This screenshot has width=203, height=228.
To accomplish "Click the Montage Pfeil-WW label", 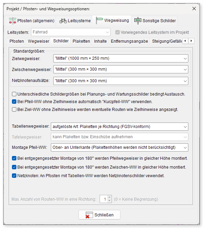I will [x=29, y=147].
